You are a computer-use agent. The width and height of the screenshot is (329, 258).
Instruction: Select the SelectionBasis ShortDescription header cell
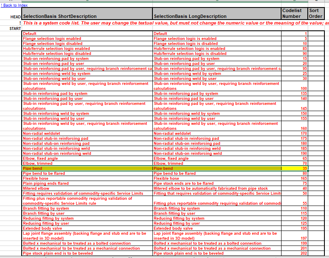point(87,14)
